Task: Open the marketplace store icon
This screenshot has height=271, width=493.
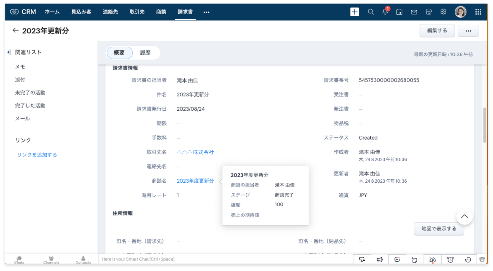Action: [429, 12]
